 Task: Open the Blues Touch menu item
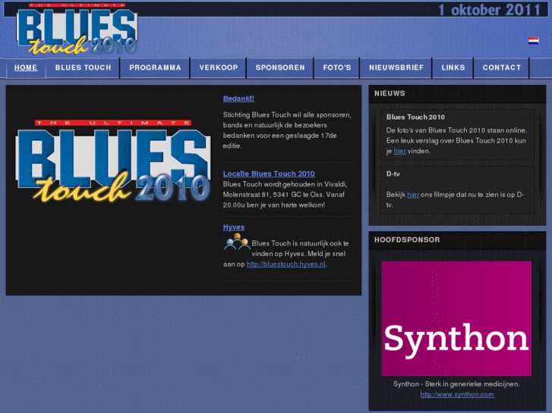coord(83,67)
